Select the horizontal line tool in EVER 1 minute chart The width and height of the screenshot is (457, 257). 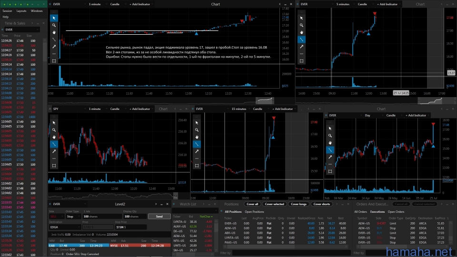(x=54, y=54)
